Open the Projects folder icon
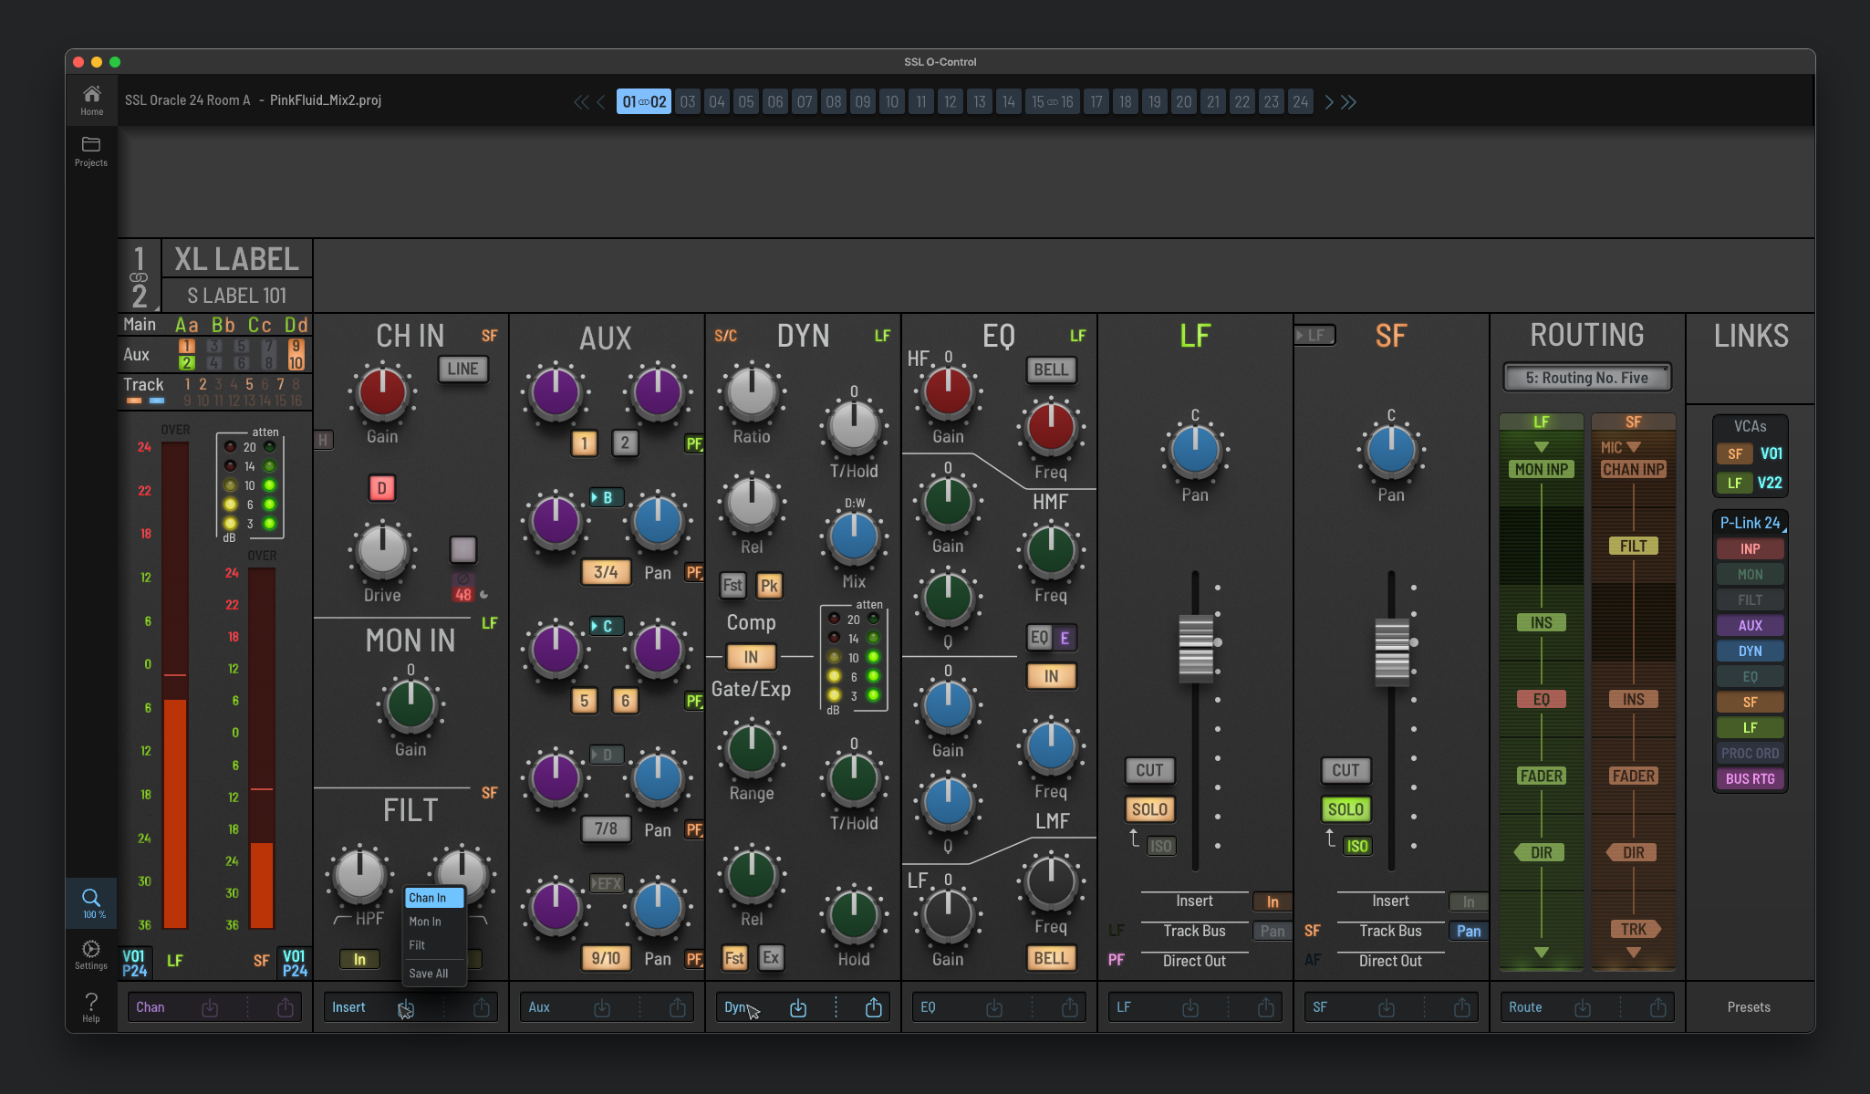This screenshot has height=1094, width=1870. coord(91,151)
